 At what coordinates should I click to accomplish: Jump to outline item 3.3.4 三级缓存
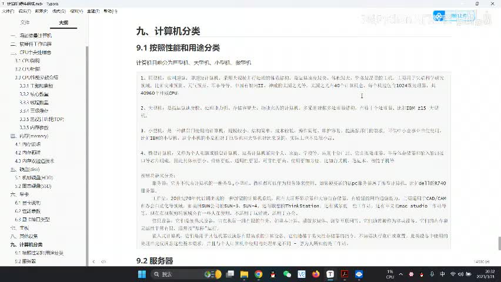[x=34, y=110]
